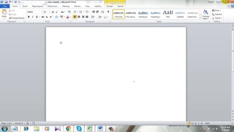Click the table move handle in document

click(61, 43)
